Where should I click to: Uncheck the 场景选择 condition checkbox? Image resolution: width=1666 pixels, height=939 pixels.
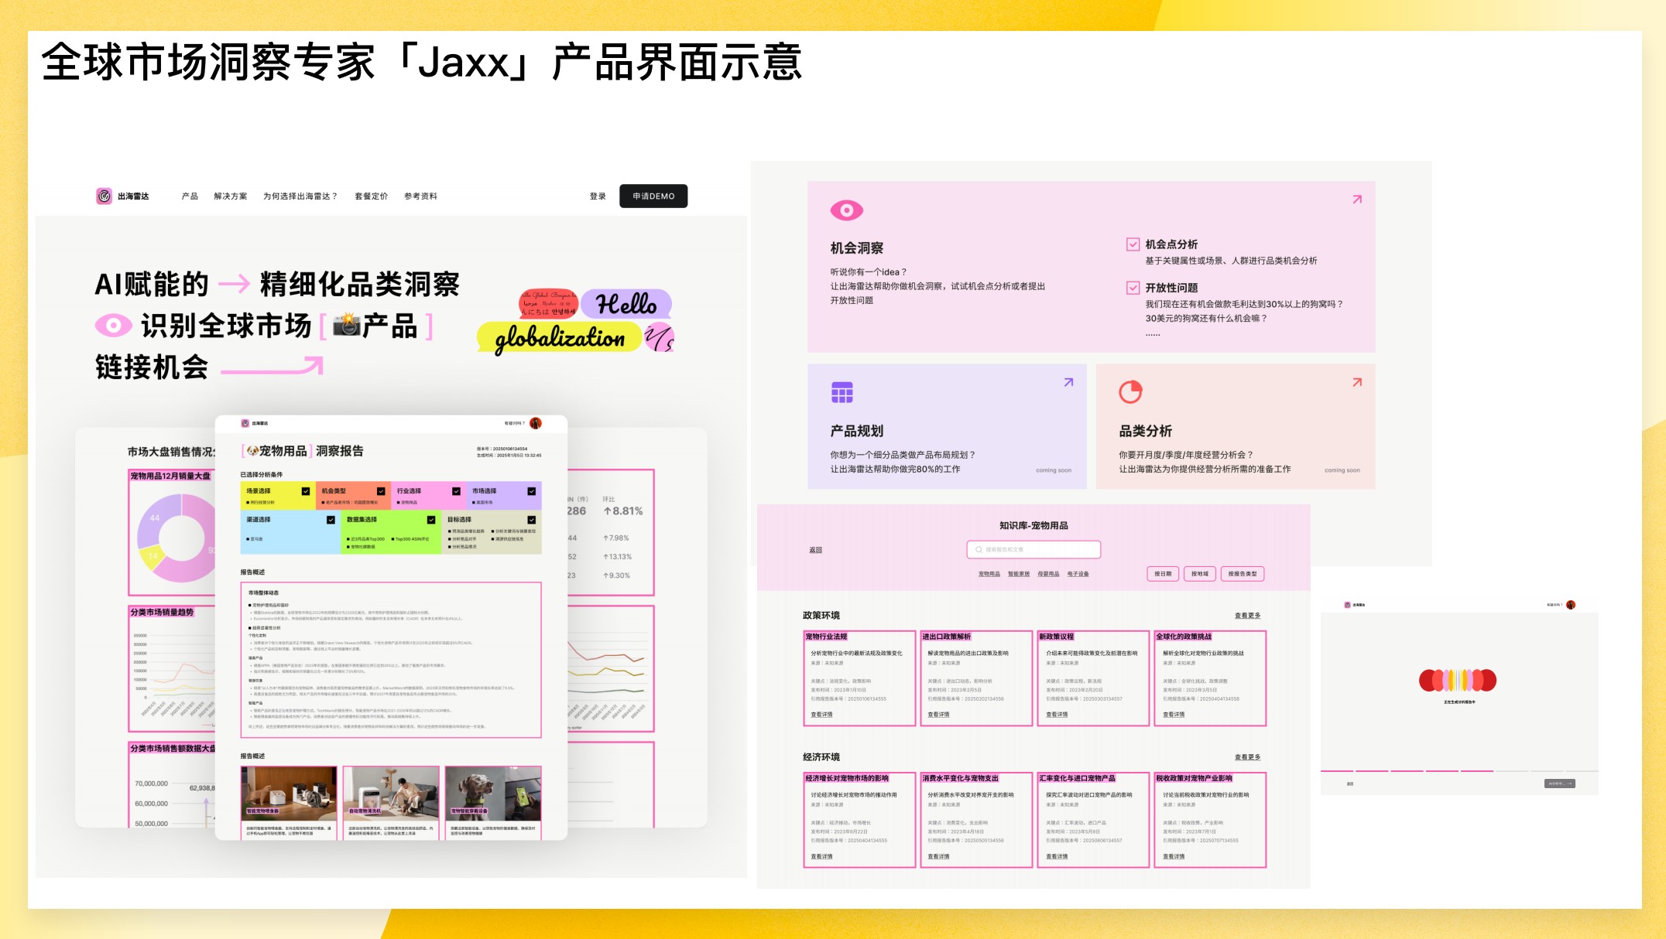click(x=306, y=491)
